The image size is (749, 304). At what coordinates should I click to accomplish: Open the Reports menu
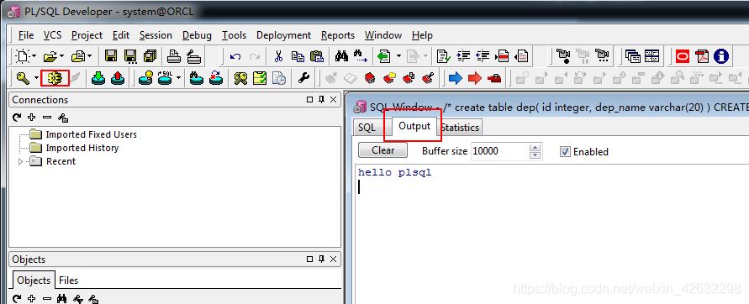click(x=338, y=35)
